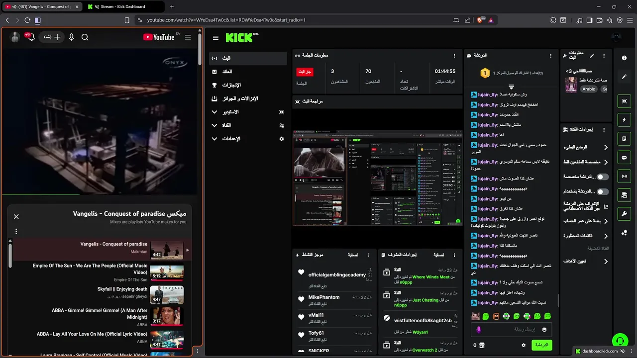This screenshot has height=358, width=637.
Task: Click the KICK logo
Action: click(x=242, y=38)
